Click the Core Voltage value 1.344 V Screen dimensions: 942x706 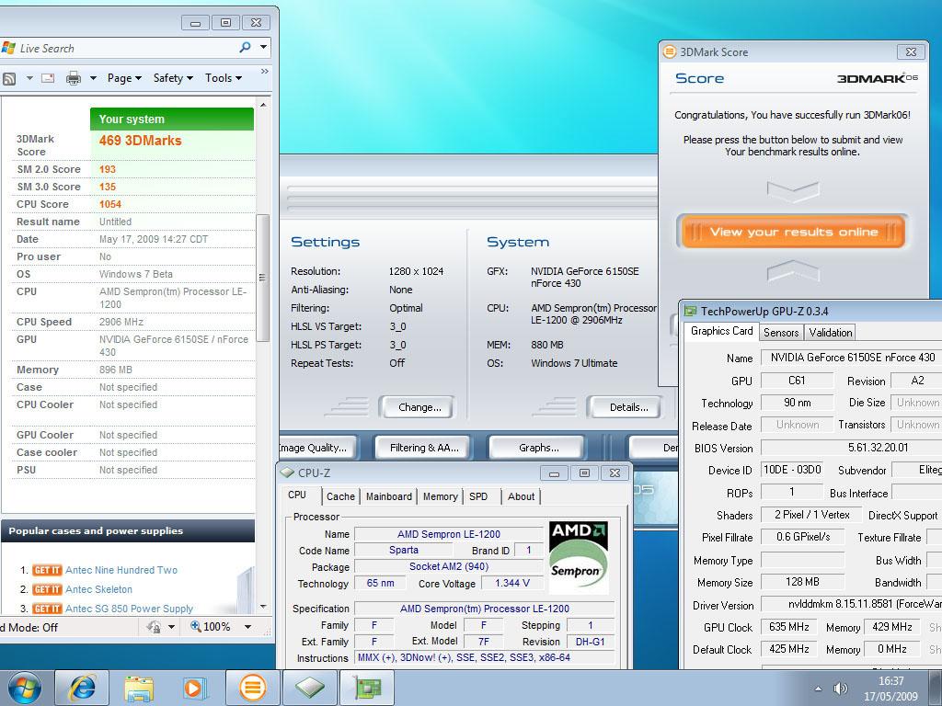click(511, 584)
